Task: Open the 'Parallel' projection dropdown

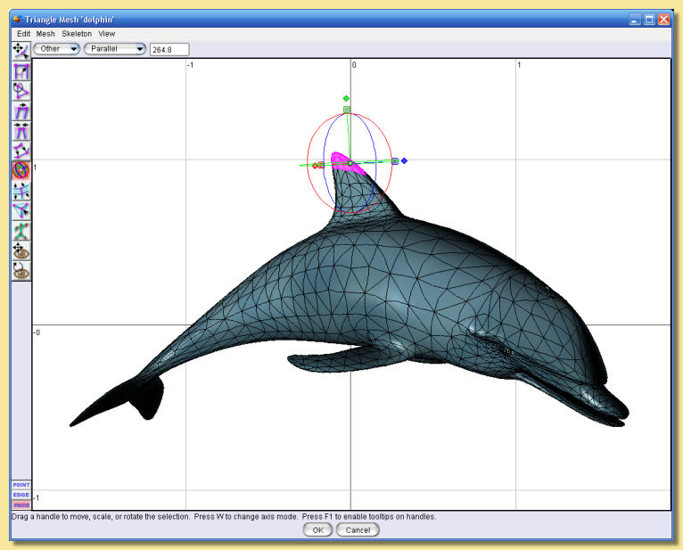Action: coord(115,48)
